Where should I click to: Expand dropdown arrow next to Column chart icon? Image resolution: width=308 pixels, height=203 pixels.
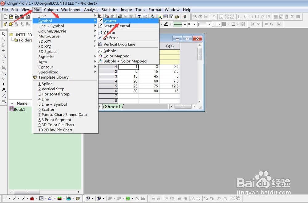[37, 198]
